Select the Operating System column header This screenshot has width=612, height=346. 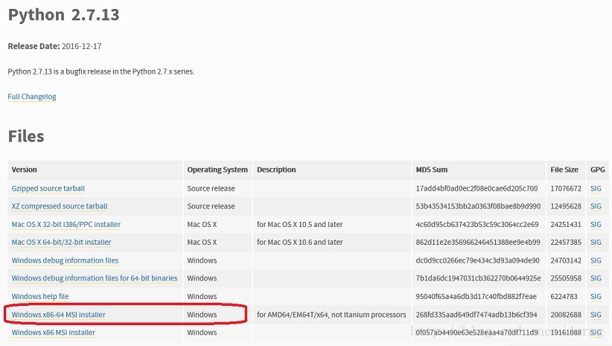pyautogui.click(x=217, y=170)
